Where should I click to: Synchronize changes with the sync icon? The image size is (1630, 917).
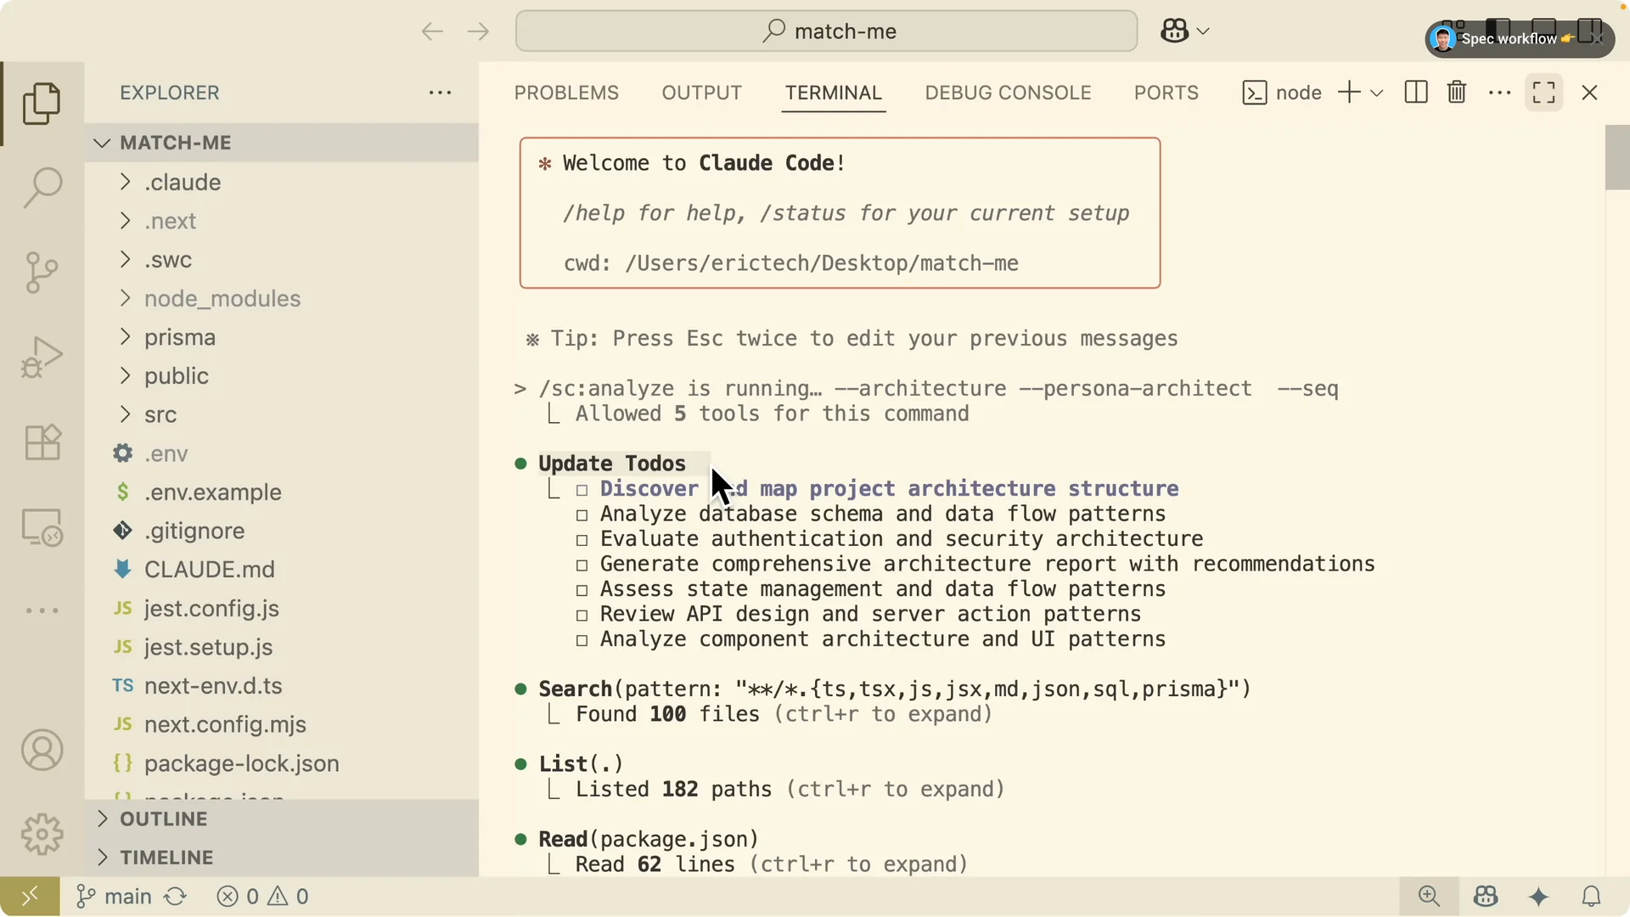(x=176, y=897)
